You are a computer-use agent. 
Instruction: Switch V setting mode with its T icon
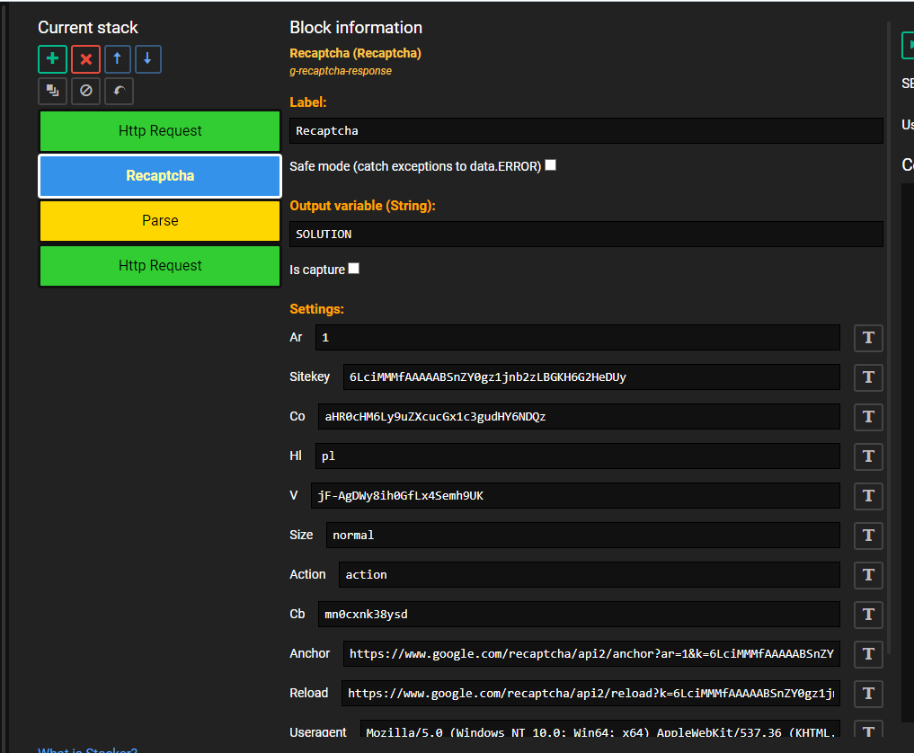coord(868,496)
